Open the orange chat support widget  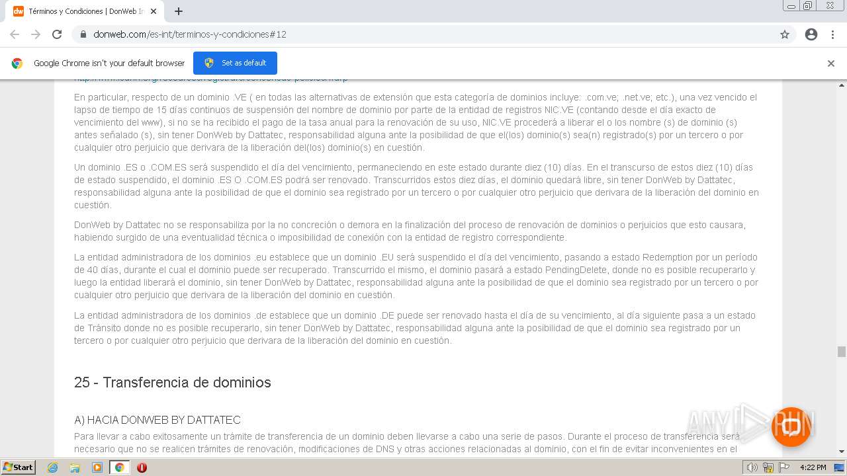click(791, 426)
